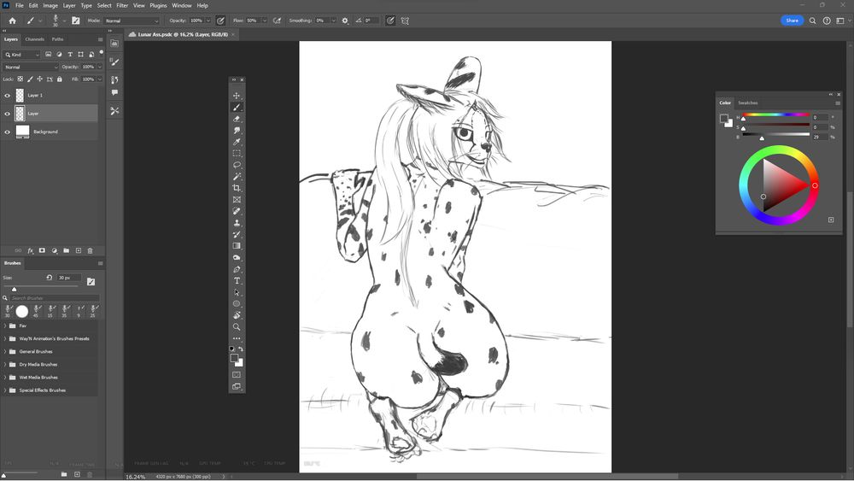Select the Ellipse shape tool

(x=237, y=304)
